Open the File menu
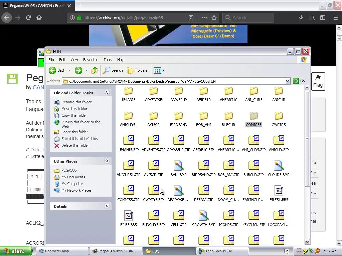The image size is (342, 256). pyautogui.click(x=51, y=60)
